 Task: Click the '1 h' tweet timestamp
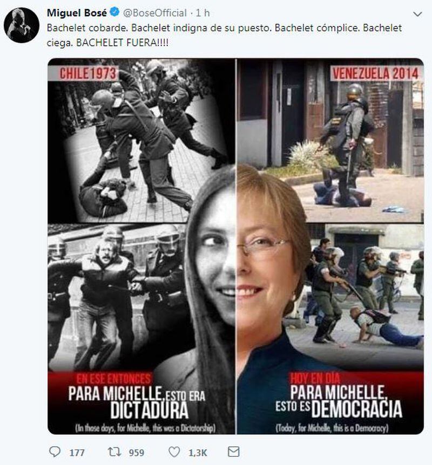pos(203,13)
